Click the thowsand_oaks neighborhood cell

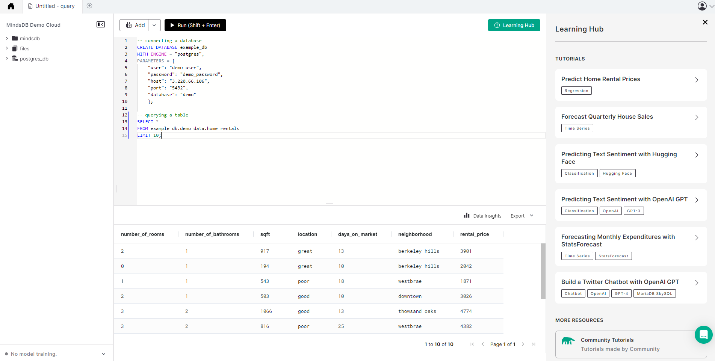pyautogui.click(x=417, y=311)
